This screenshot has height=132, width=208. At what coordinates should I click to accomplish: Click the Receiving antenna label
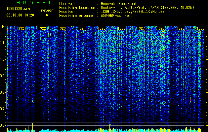click(76, 16)
